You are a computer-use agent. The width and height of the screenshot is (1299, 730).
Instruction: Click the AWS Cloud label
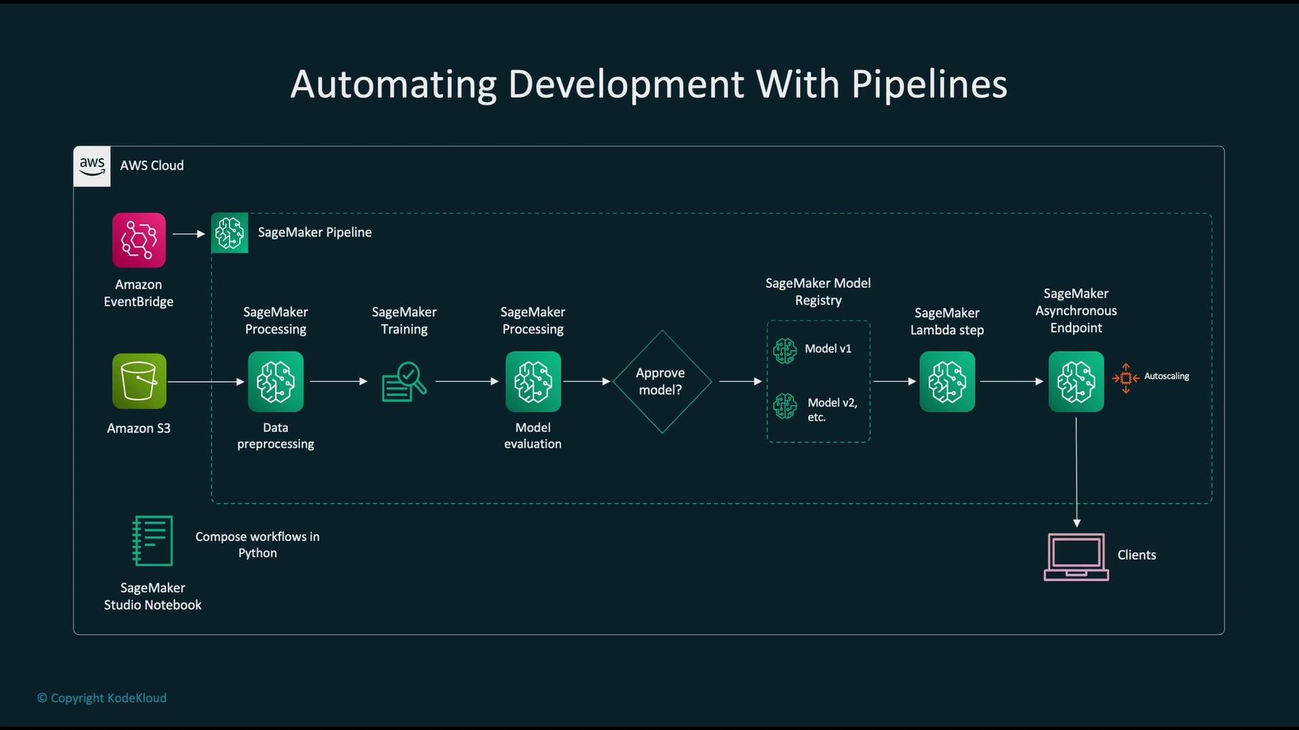152,166
